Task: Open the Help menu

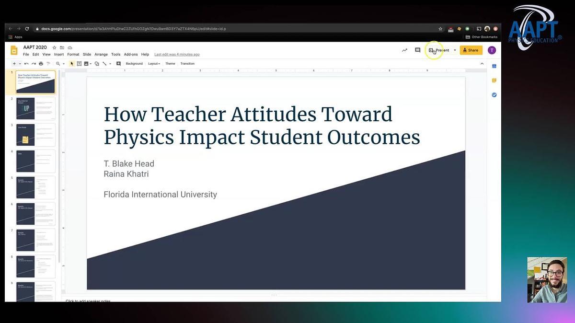Action: coord(145,55)
